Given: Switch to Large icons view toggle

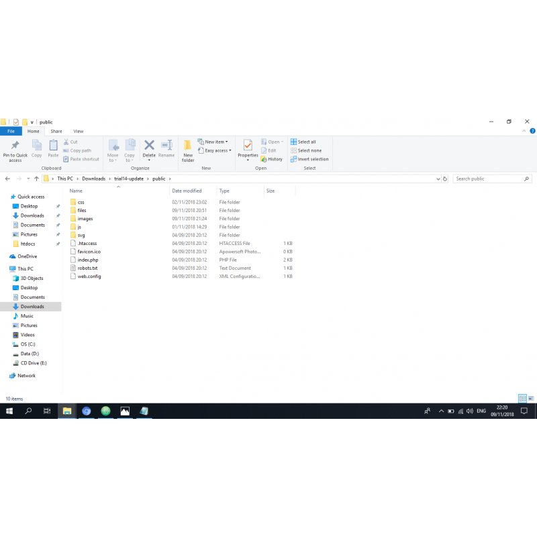Looking at the screenshot, I should tap(531, 399).
